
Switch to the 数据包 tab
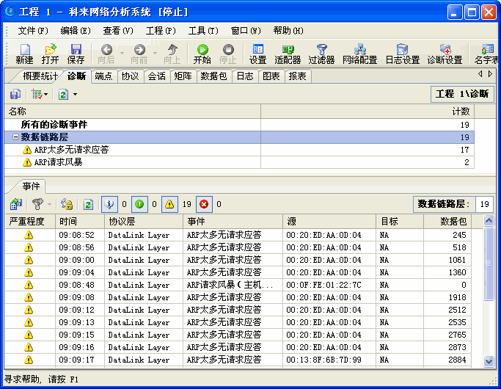(x=213, y=76)
